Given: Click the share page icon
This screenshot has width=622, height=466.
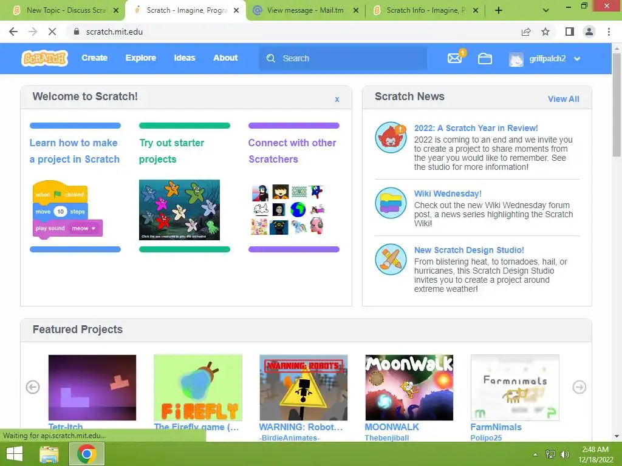Looking at the screenshot, I should tap(526, 32).
